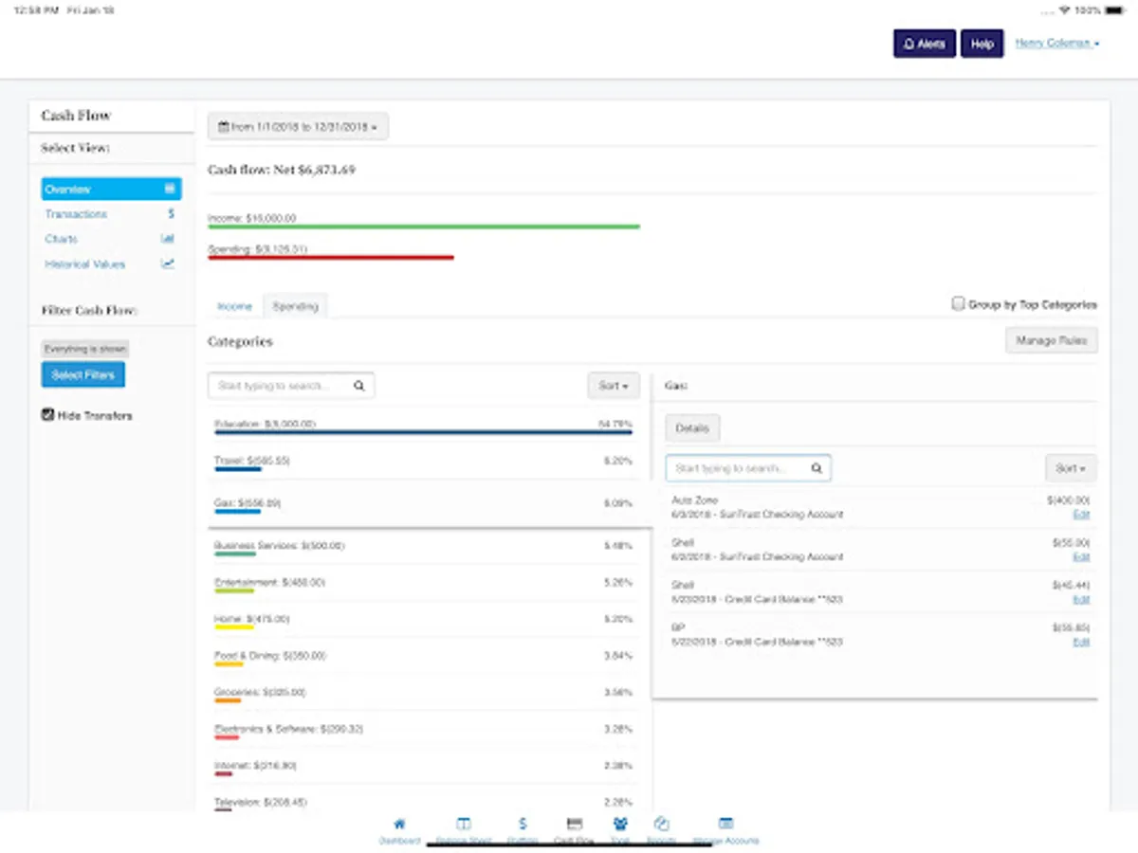The width and height of the screenshot is (1138, 853).
Task: Open the Tools icon in bottom navigation
Action: coord(620,825)
